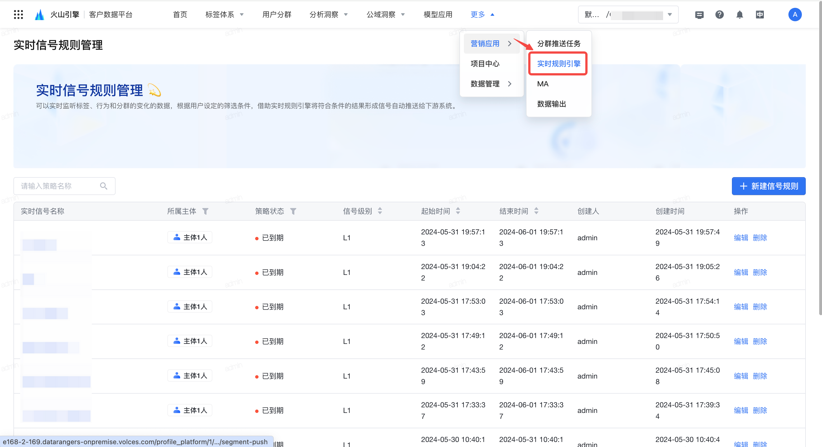
Task: Edit the rule created 2024-05-31 17:54
Action: point(741,307)
